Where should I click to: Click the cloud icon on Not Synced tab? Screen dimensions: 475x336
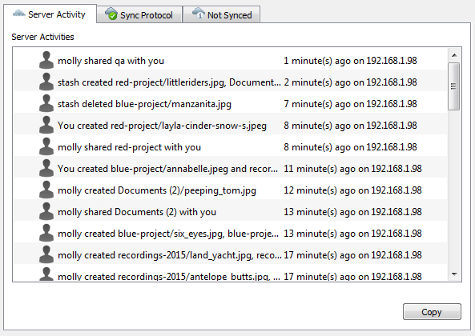click(x=199, y=14)
